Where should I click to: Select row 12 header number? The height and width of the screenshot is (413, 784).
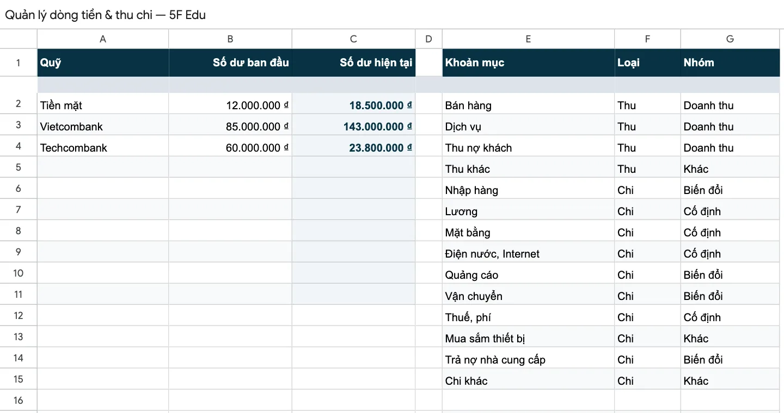[19, 315]
